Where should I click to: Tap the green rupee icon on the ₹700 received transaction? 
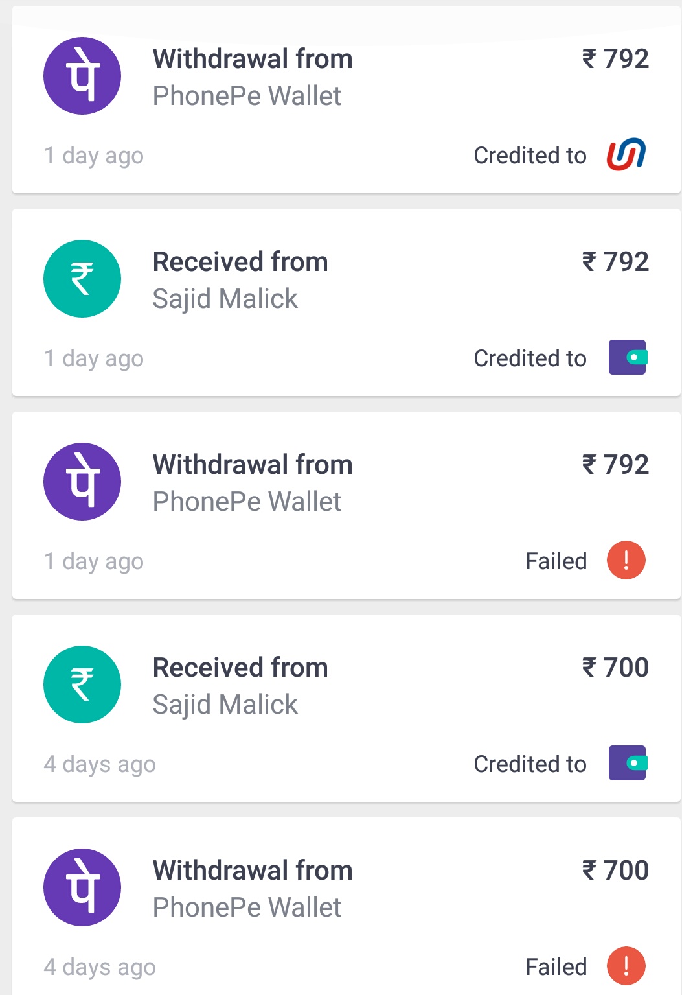pos(82,685)
